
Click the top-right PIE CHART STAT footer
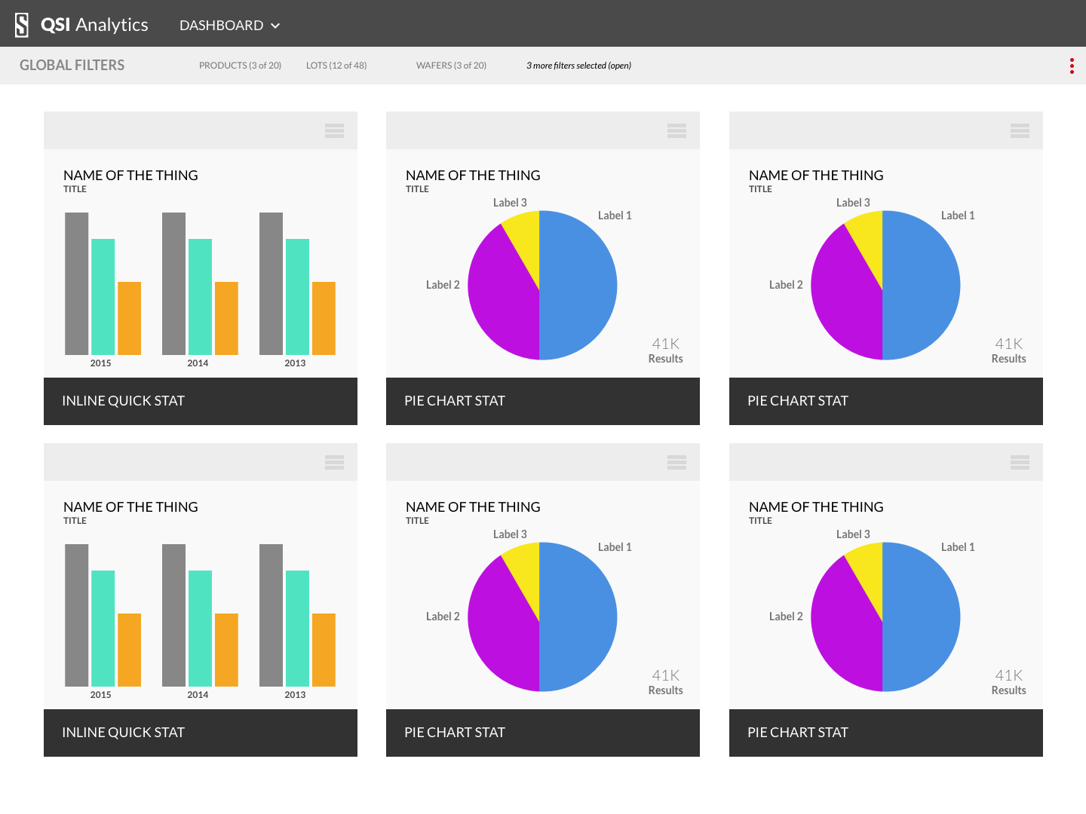tap(885, 401)
